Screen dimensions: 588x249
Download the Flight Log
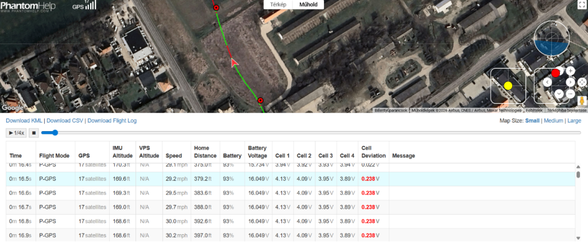112,121
